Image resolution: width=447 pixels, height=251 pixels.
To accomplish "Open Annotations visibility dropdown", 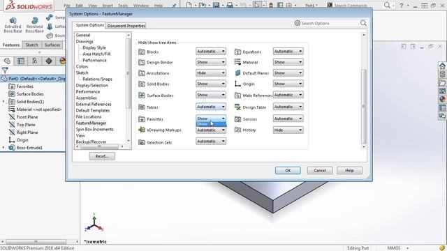I will pyautogui.click(x=211, y=73).
